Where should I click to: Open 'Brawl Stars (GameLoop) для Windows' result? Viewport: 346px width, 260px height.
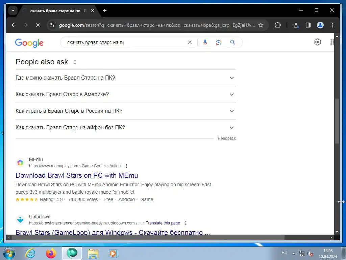[113, 232]
